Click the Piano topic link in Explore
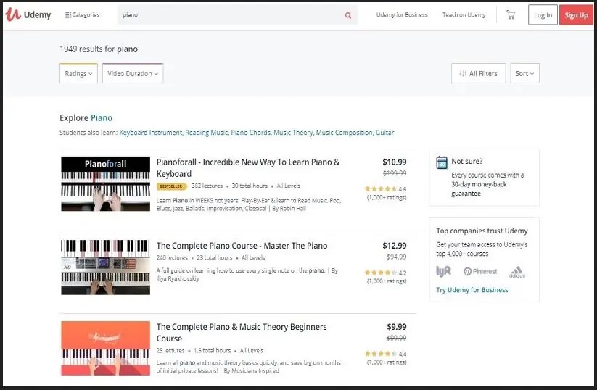The width and height of the screenshot is (597, 390). click(102, 118)
